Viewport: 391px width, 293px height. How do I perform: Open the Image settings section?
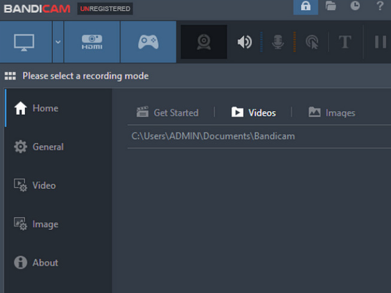pyautogui.click(x=58, y=224)
